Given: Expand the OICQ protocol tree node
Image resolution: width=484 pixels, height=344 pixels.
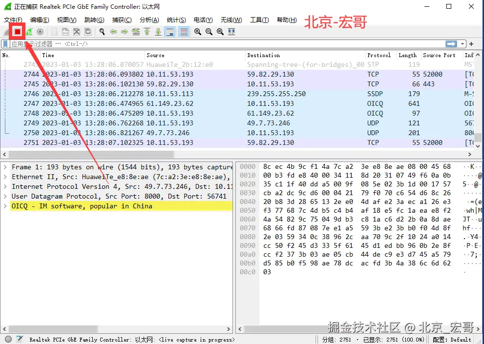Looking at the screenshot, I should click(5, 206).
